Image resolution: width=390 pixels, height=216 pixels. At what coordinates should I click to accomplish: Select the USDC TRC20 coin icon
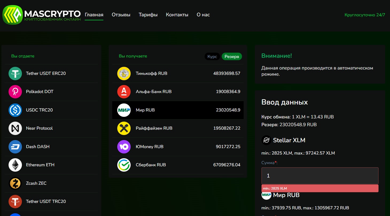[x=15, y=110]
